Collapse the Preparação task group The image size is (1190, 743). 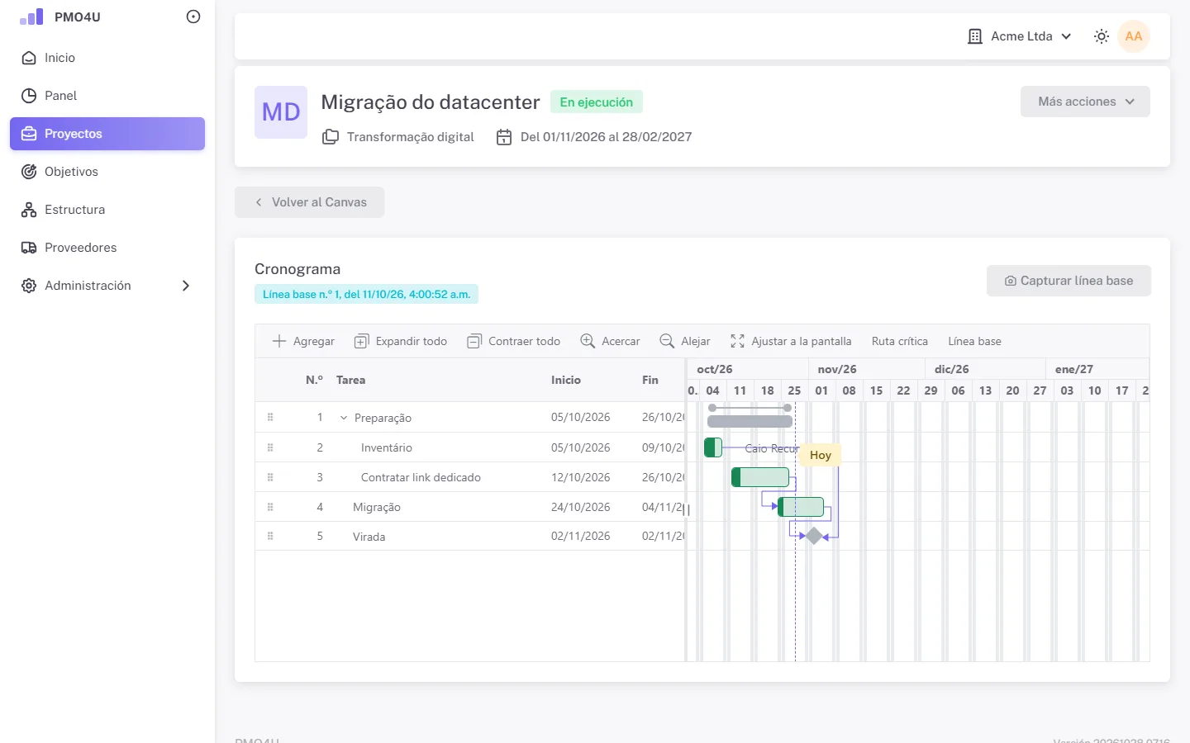344,418
